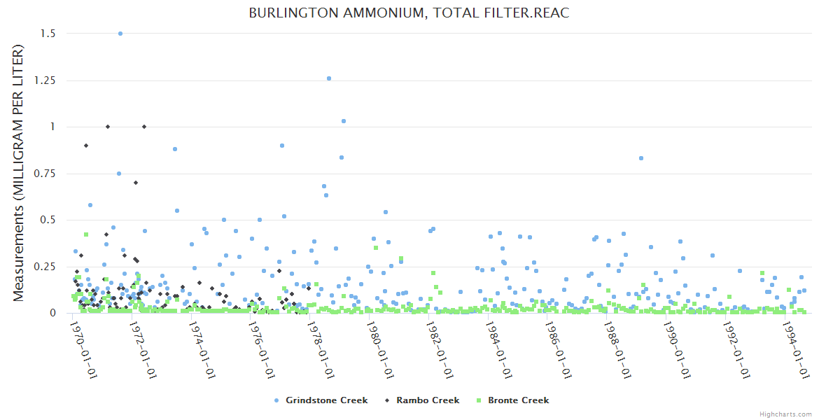Click the green square Bronte Creek legend marker
This screenshot has width=819, height=420.
pyautogui.click(x=479, y=400)
